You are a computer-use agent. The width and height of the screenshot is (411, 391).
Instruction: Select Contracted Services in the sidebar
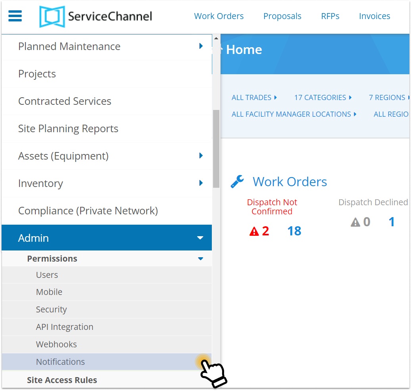[107, 101]
